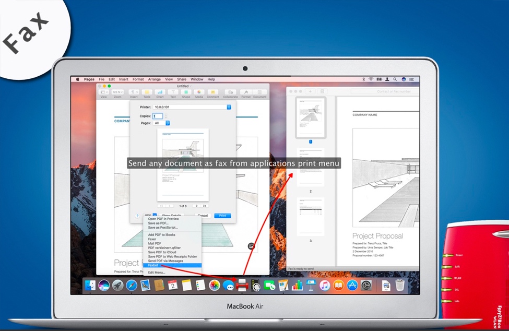Launch Siri from the Dock
The height and width of the screenshot is (331, 509).
[x=104, y=285]
